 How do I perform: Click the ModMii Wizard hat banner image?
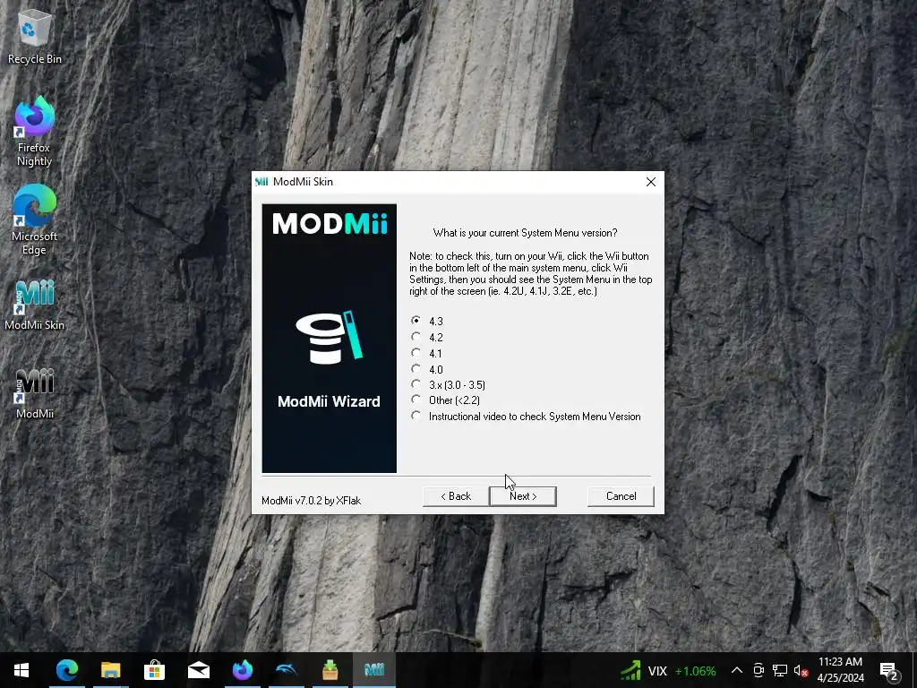tap(330, 338)
